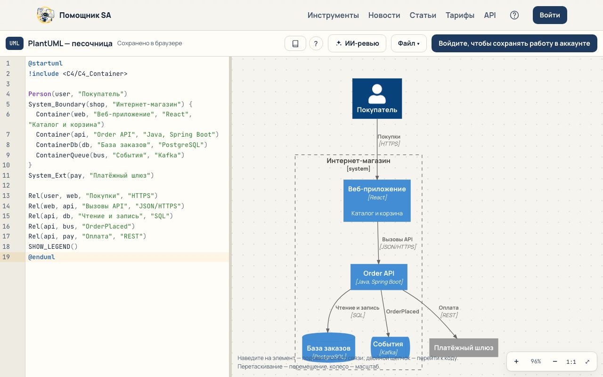Click the question mark help in editor toolbar
This screenshot has width=603, height=377.
[316, 43]
